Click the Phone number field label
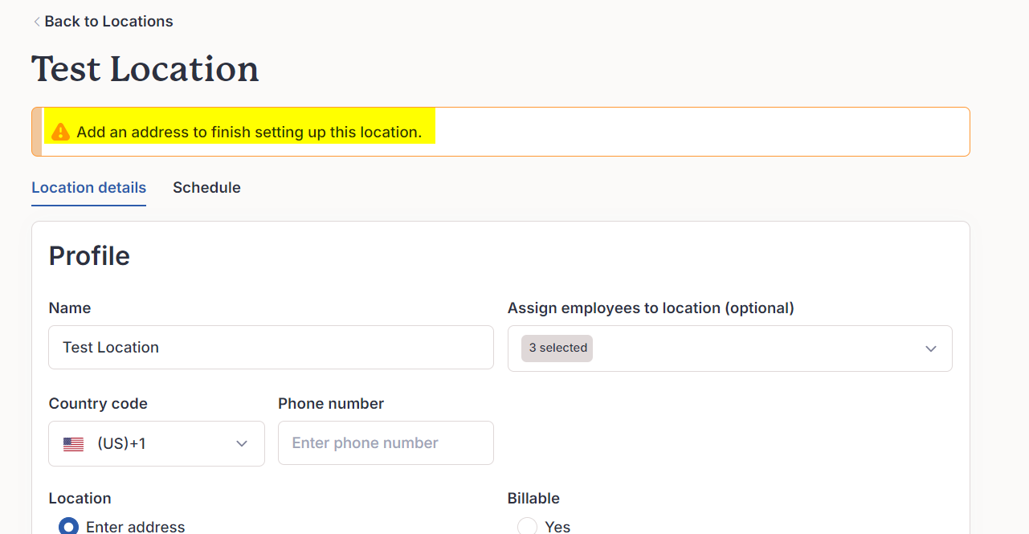This screenshot has width=1029, height=534. [331, 403]
